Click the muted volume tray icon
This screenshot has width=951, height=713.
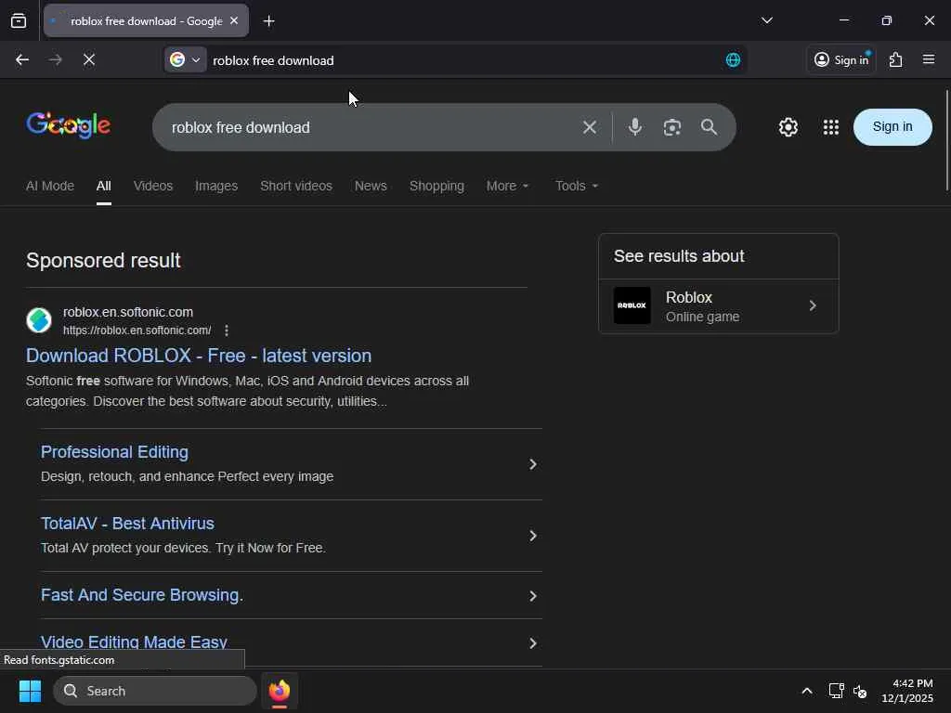pyautogui.click(x=859, y=691)
